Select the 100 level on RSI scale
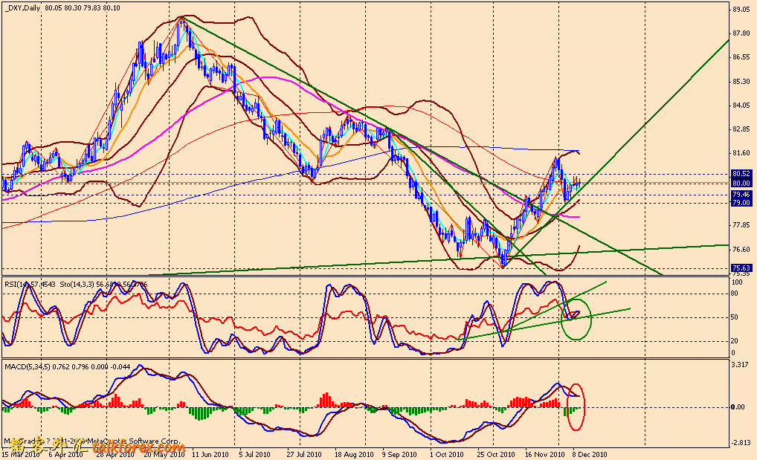 pos(737,282)
